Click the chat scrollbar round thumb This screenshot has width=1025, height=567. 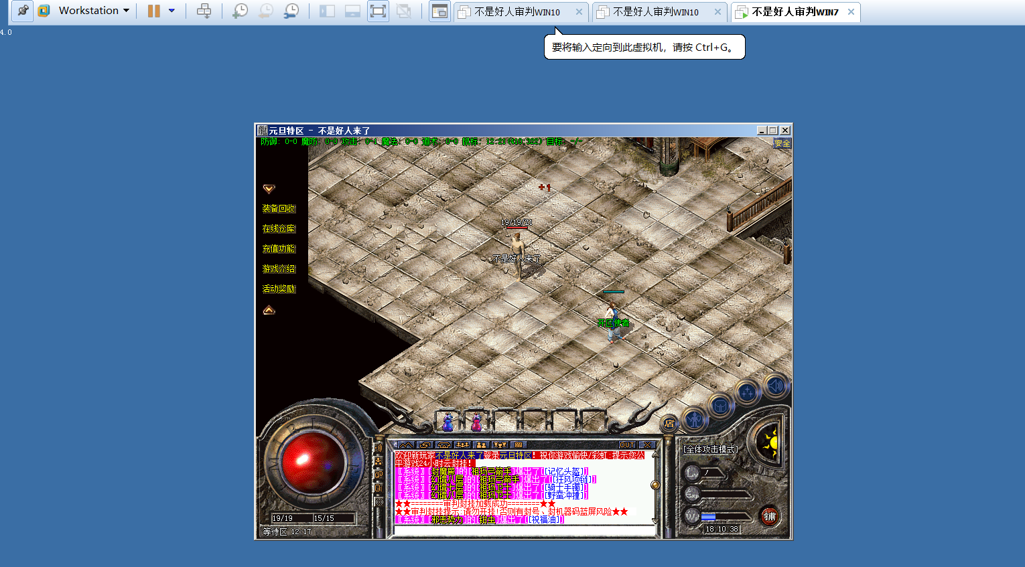(655, 485)
